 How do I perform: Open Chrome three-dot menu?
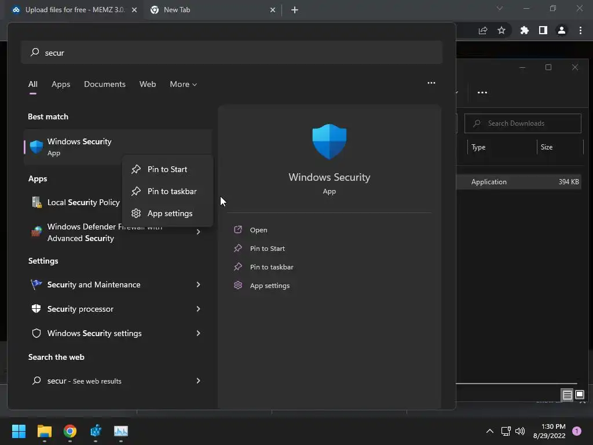[x=580, y=30]
